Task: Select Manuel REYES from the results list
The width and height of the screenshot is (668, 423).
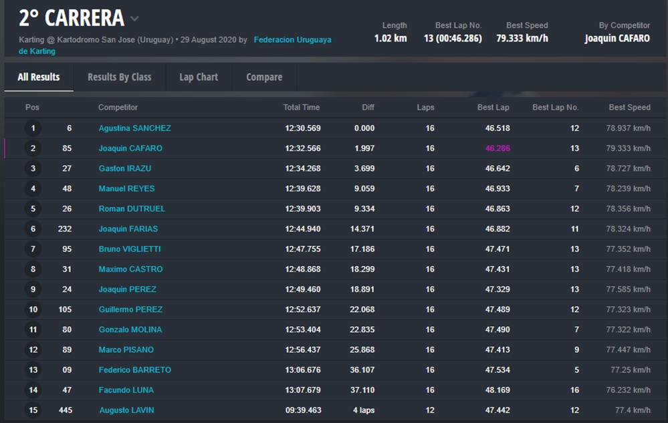Action: tap(126, 188)
